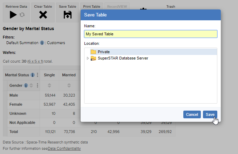Expand the SuperSTAR Database Server tree node
Image resolution: width=238 pixels, height=154 pixels.
pos(88,58)
